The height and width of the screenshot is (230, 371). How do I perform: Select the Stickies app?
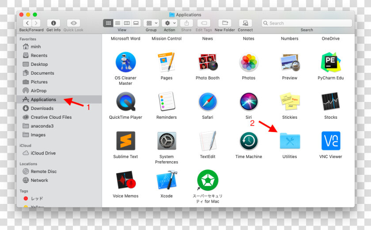(x=290, y=102)
